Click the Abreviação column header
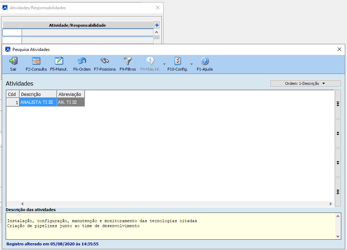 click(70, 94)
